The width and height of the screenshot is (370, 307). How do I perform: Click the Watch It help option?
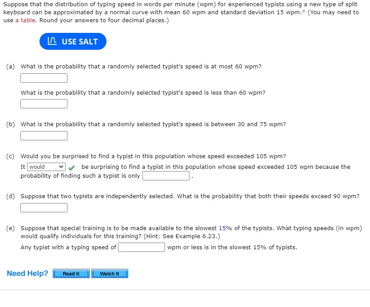pyautogui.click(x=110, y=274)
